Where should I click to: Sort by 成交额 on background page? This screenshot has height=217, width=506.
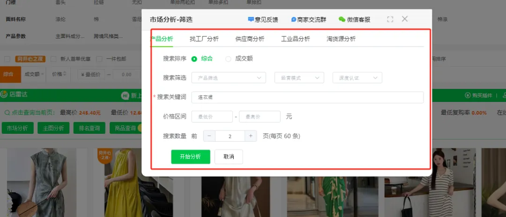pyautogui.click(x=34, y=74)
